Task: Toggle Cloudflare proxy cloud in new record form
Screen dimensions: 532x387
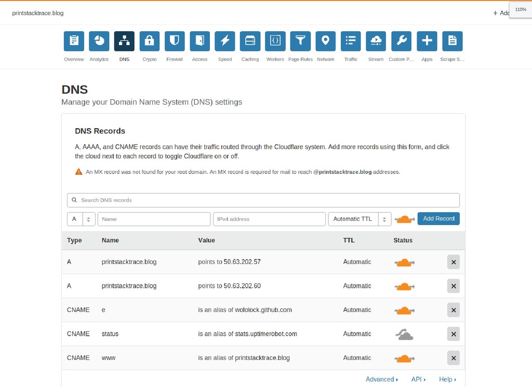Action: [404, 219]
